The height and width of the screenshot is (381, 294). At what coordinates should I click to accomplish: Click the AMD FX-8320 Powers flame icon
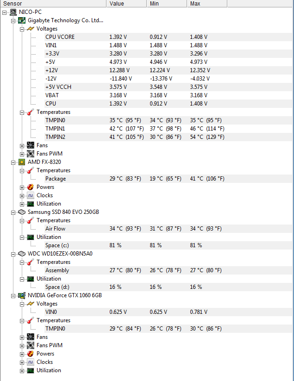[31, 187]
